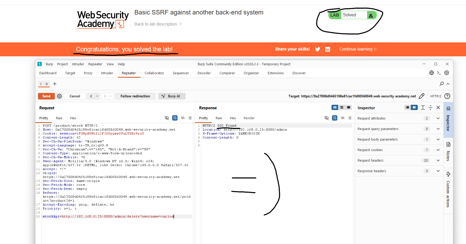Switch Inspector to right docked layout
Screen dimensions: 466x244
414,107
